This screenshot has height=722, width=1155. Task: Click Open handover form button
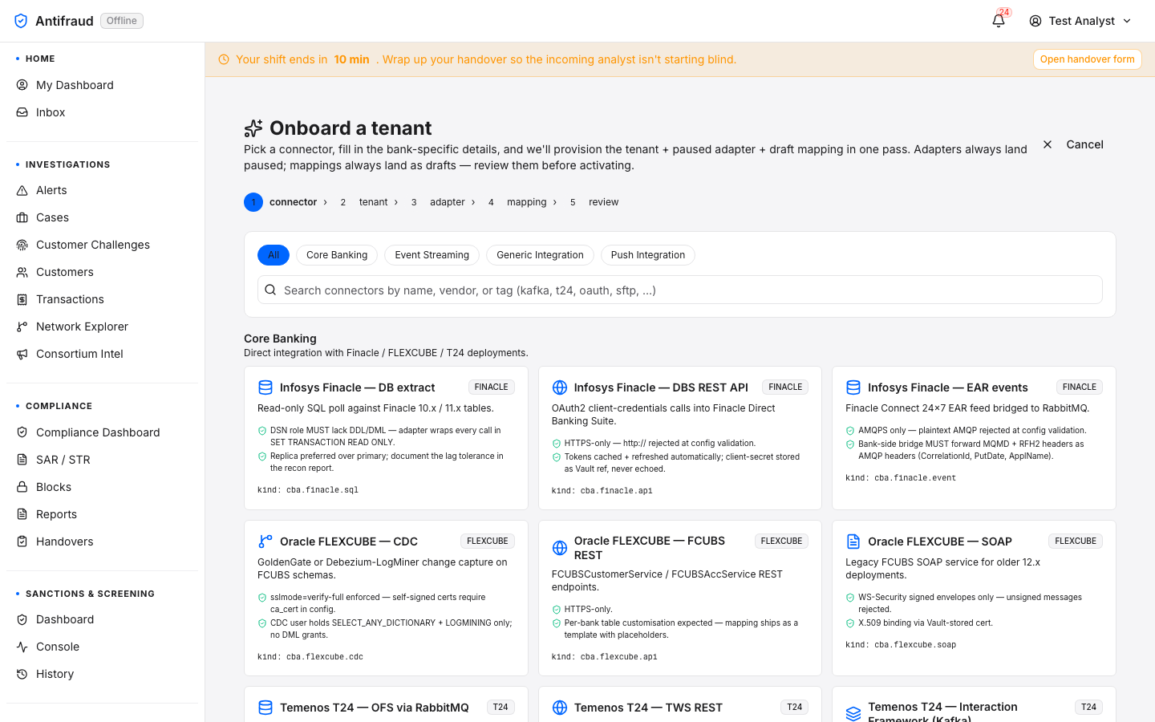[x=1087, y=59]
